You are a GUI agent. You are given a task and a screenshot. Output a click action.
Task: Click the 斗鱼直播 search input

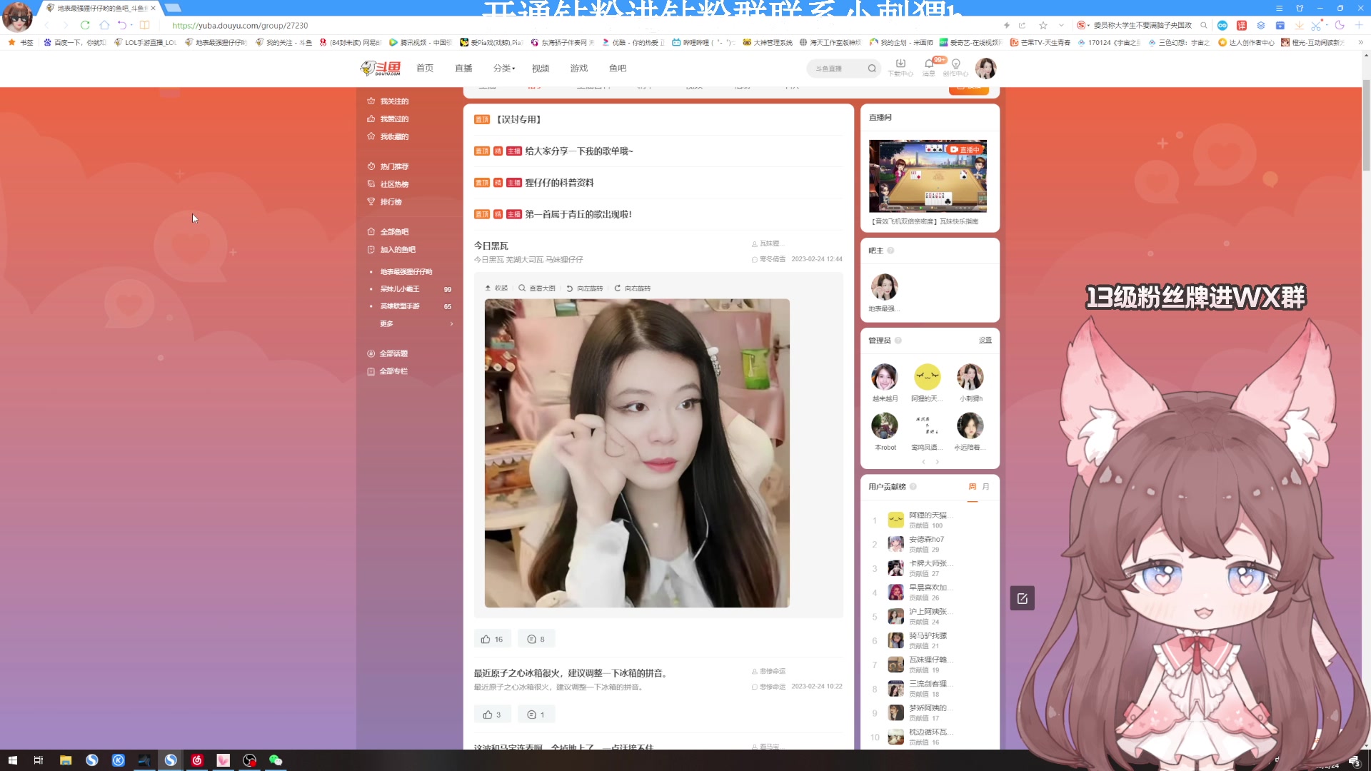click(x=838, y=69)
